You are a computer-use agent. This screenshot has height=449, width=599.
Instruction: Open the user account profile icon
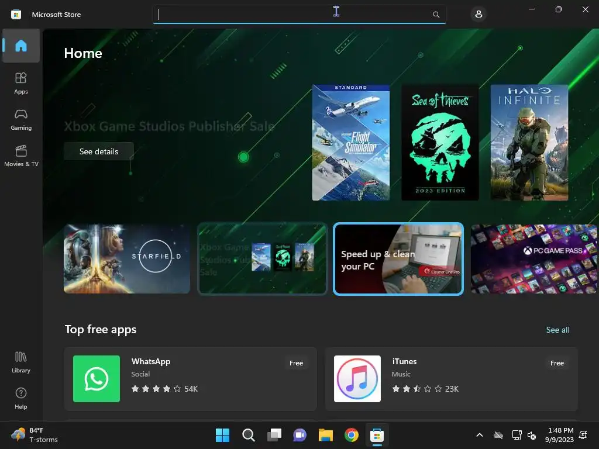pyautogui.click(x=478, y=15)
